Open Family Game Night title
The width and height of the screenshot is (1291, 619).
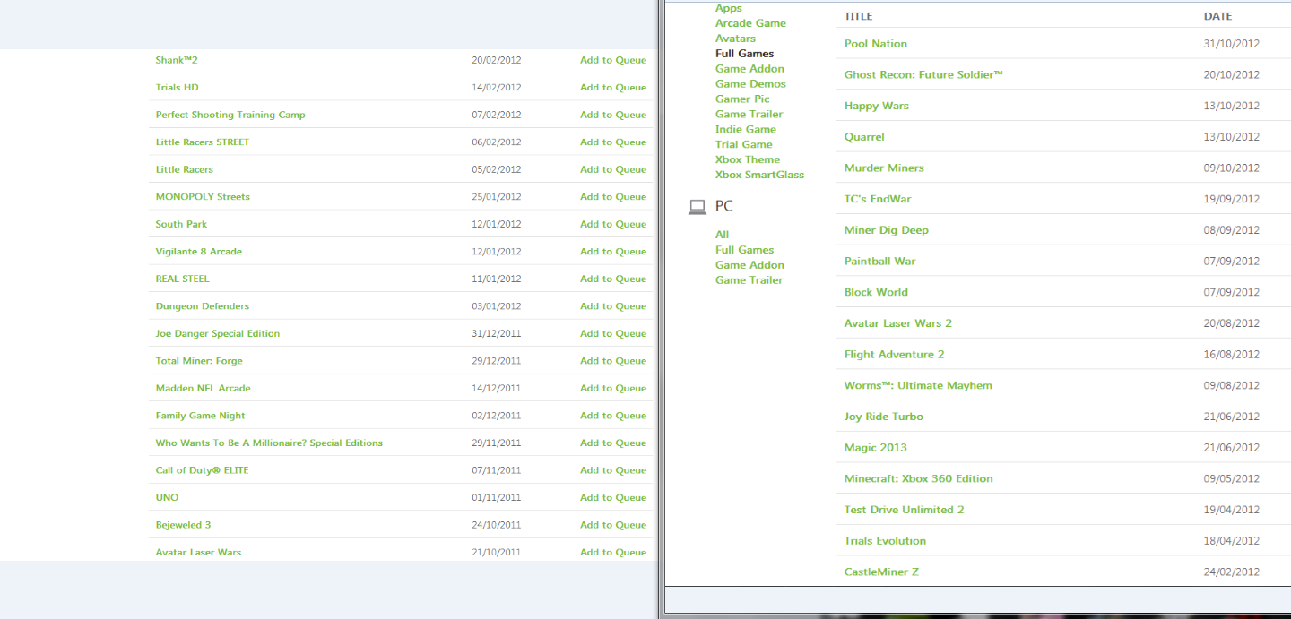(200, 416)
